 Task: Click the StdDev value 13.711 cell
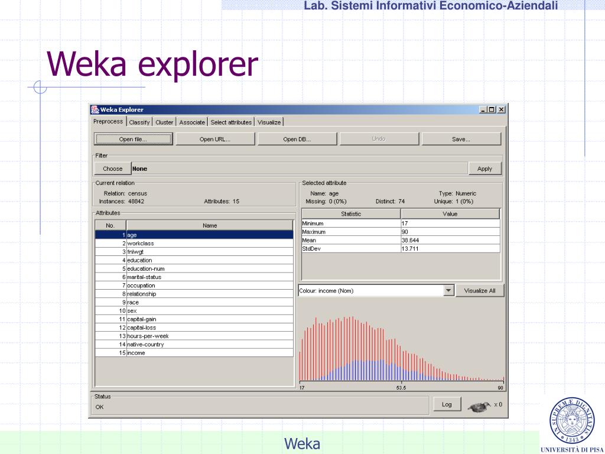(450, 249)
